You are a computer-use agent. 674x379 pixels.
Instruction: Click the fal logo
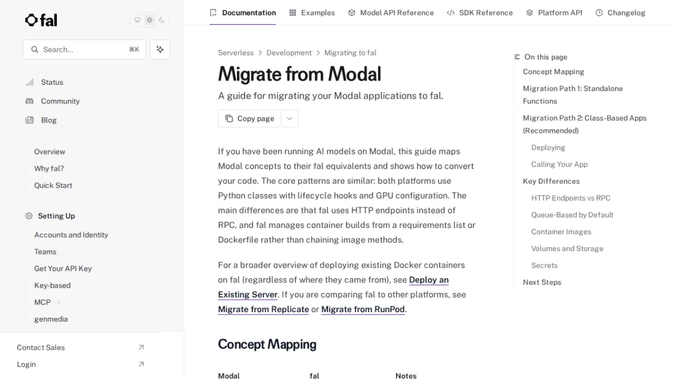[x=41, y=20]
